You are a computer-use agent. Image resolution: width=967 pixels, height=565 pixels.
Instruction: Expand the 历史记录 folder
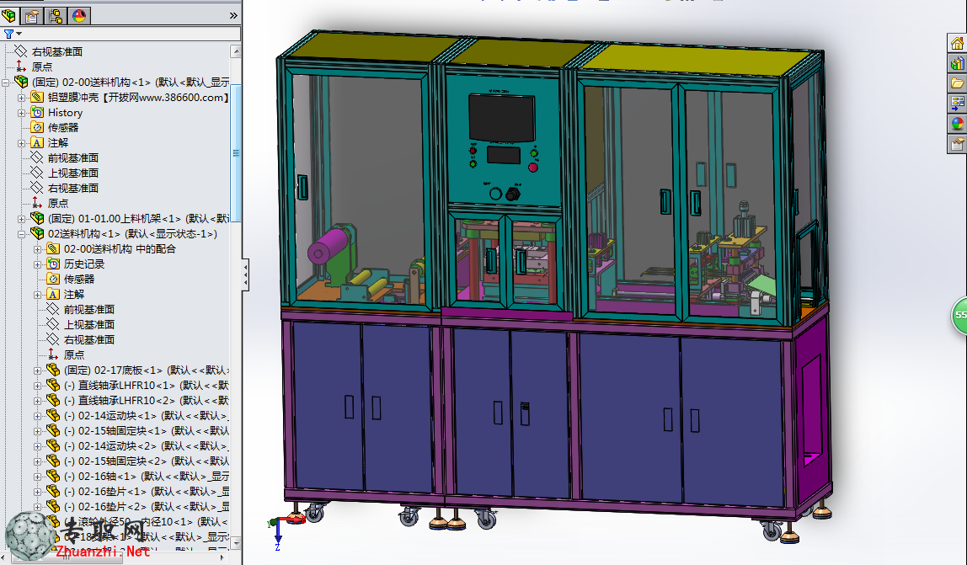coord(38,264)
